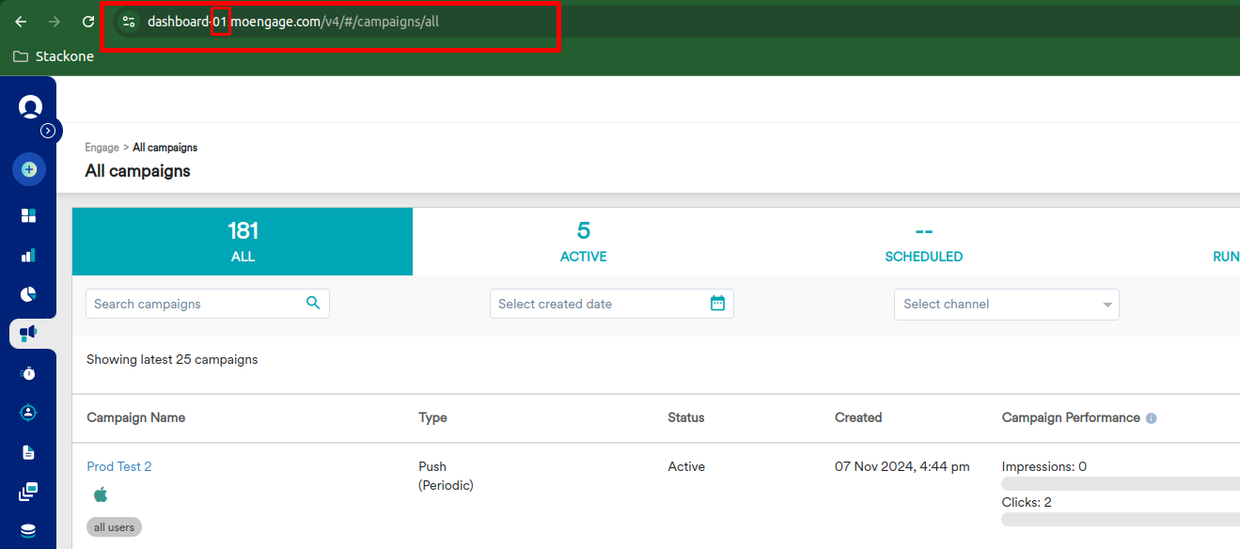The image size is (1240, 549).
Task: Select the 181 ALL tab
Action: click(x=243, y=242)
